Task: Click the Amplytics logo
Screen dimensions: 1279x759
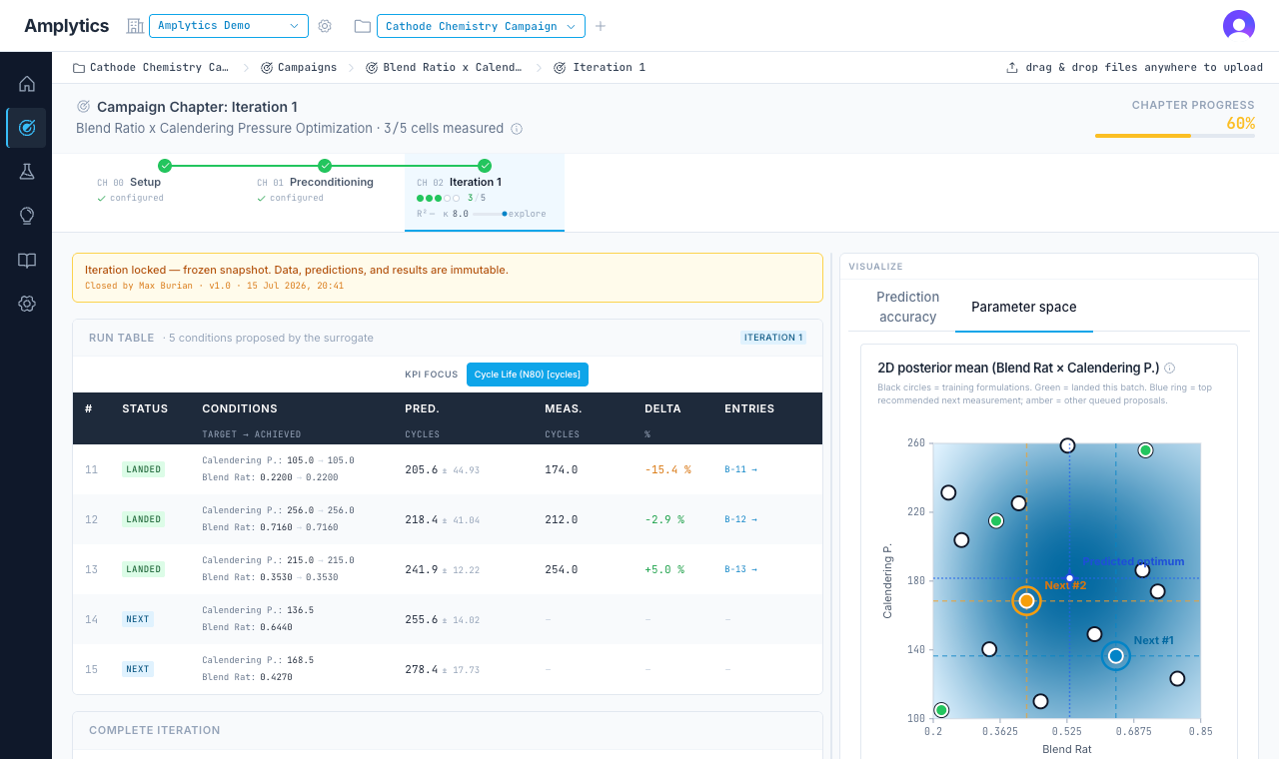Action: click(x=67, y=26)
